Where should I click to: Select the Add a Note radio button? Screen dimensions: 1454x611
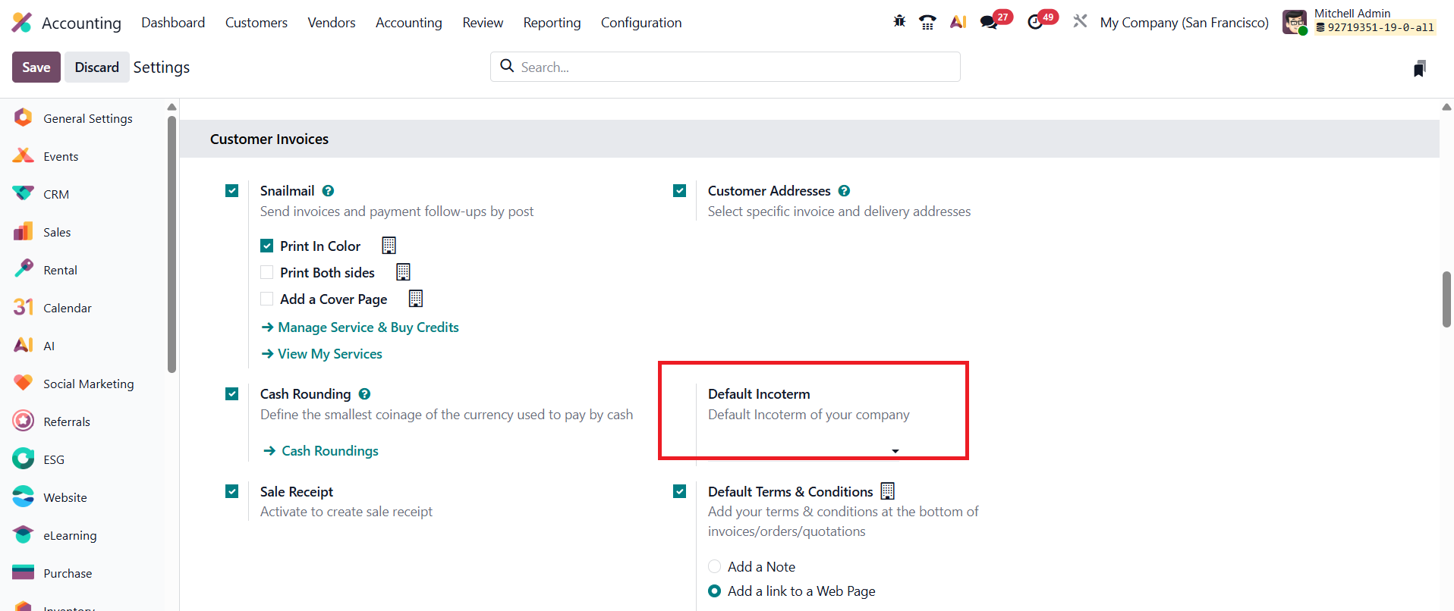tap(714, 566)
